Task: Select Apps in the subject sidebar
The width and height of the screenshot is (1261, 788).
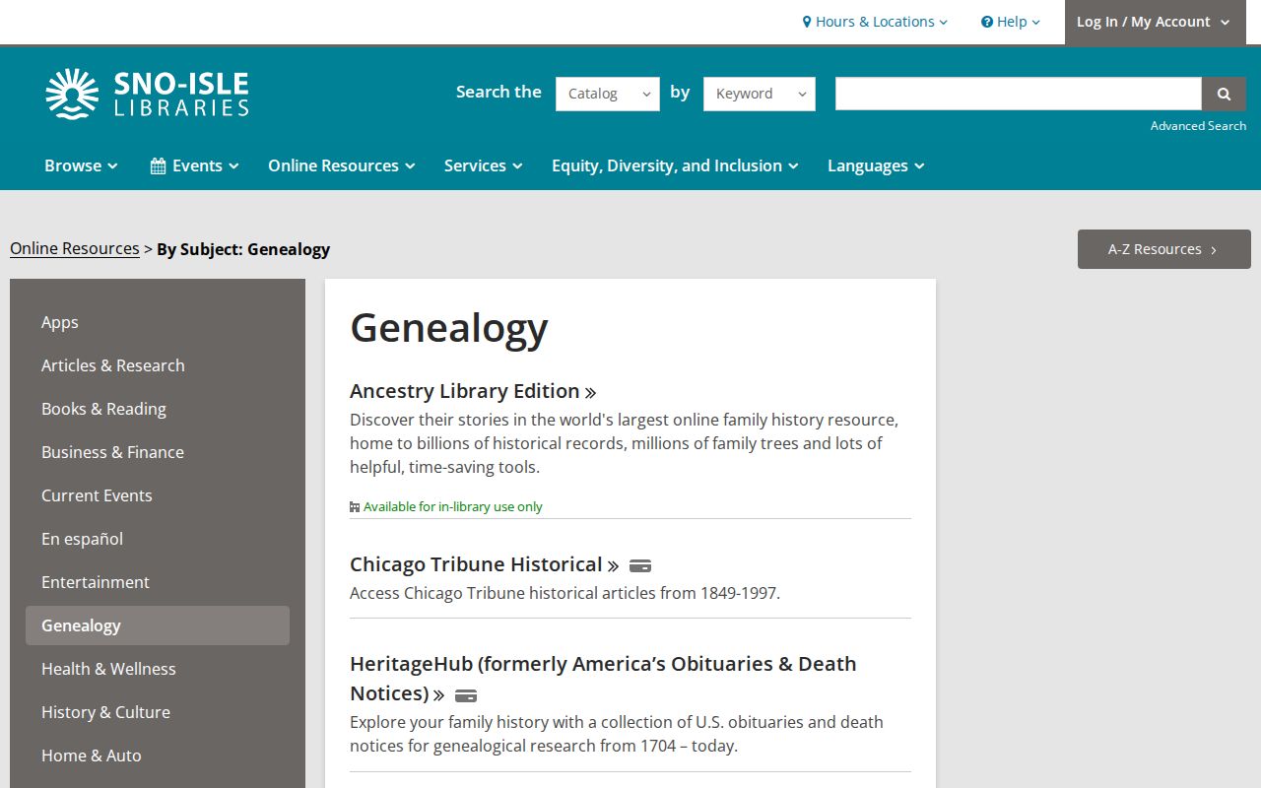Action: coord(158,322)
